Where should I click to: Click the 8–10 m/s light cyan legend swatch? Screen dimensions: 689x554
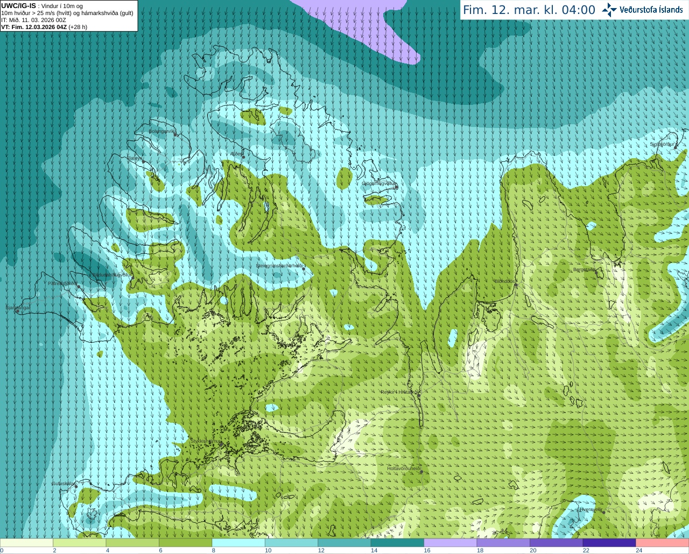238,543
